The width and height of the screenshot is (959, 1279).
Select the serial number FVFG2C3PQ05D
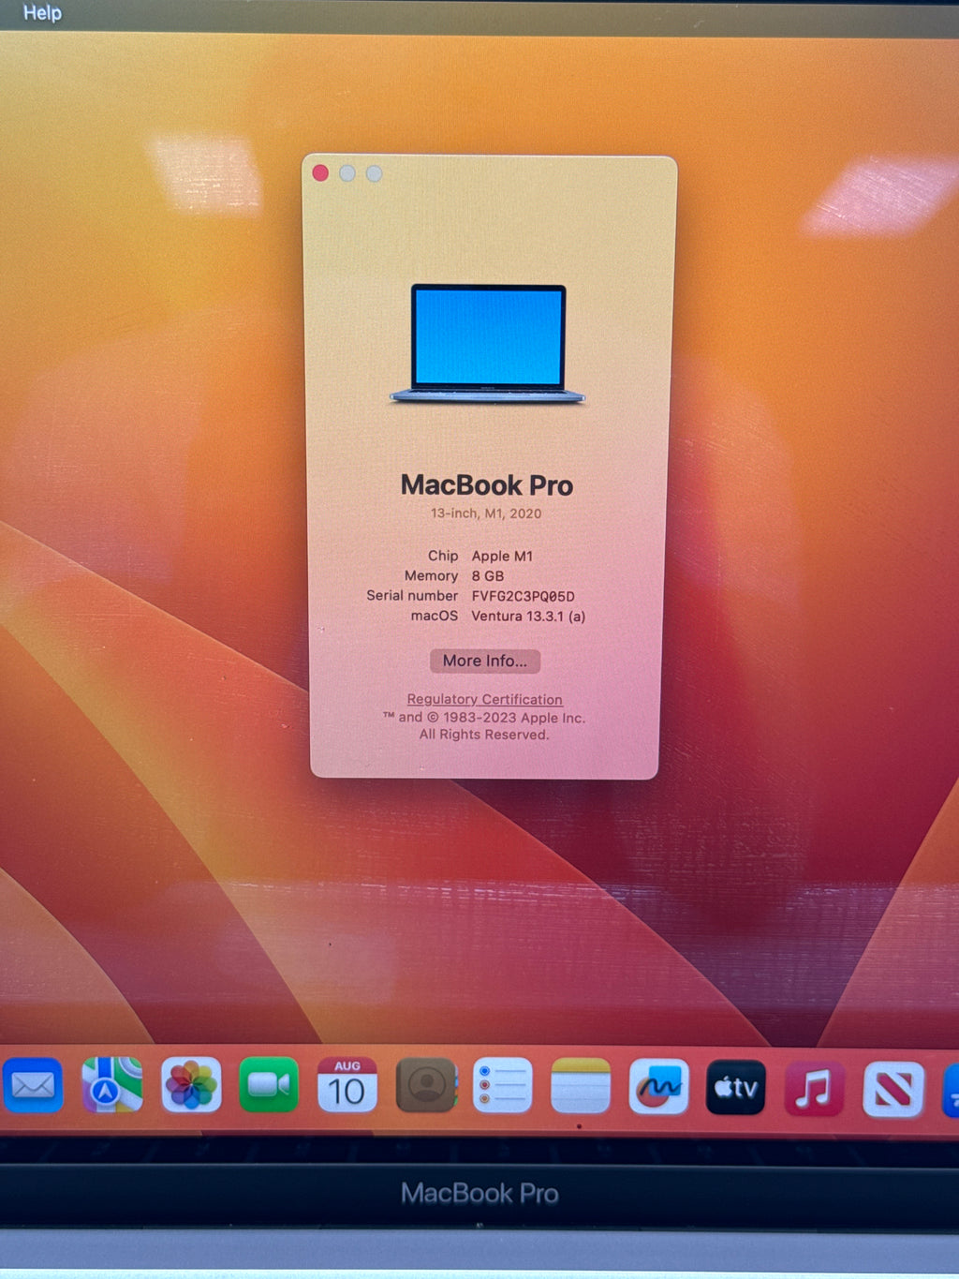523,596
